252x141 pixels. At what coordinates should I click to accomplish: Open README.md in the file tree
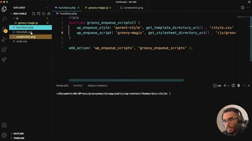[x=31, y=32]
